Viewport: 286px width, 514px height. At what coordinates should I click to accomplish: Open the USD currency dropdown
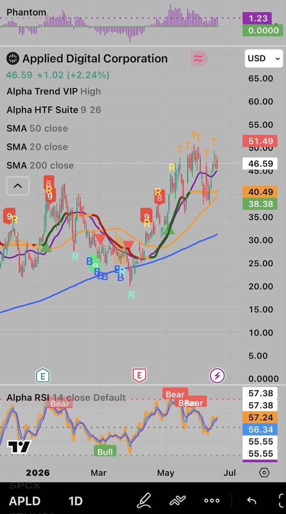tap(264, 58)
